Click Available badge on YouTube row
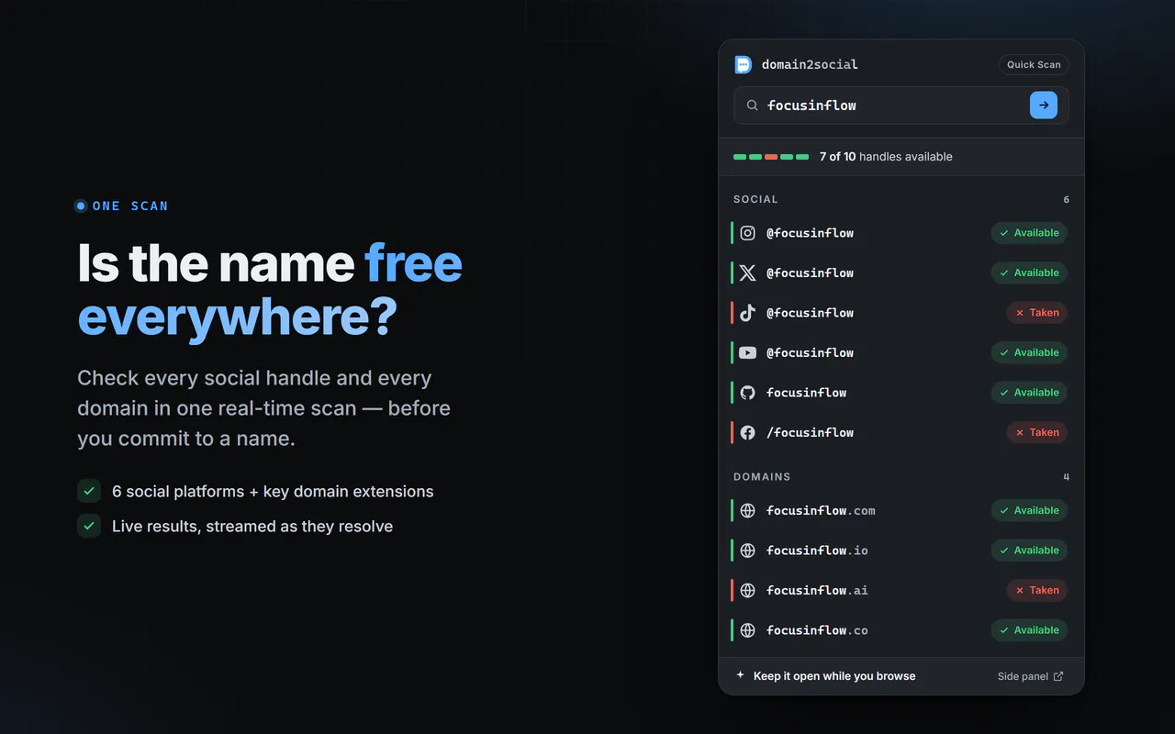 (x=1029, y=352)
